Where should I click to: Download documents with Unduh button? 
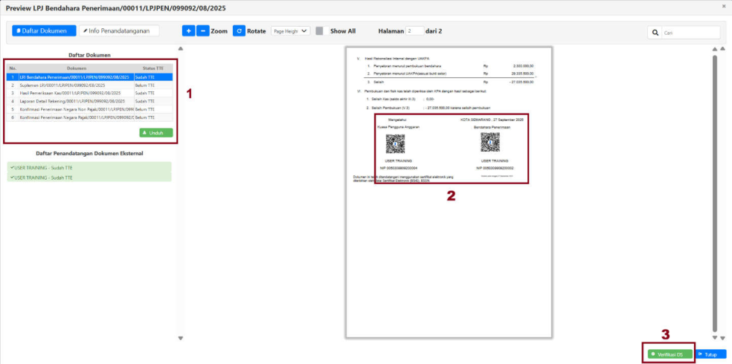tap(155, 133)
